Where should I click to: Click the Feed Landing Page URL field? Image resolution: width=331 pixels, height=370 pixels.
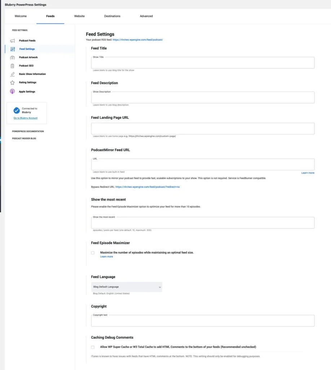coord(203,129)
